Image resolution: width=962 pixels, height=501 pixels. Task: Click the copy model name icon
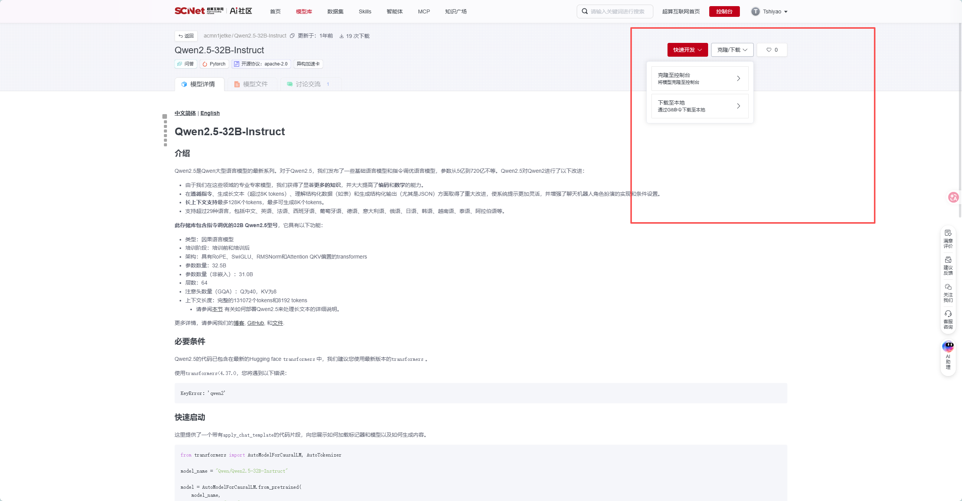(292, 36)
